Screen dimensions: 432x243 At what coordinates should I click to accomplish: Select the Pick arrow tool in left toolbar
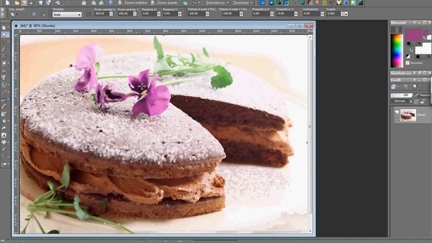tap(4, 34)
